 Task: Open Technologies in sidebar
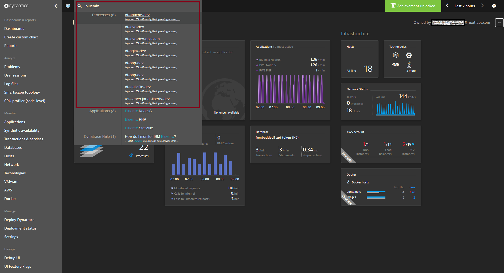point(15,173)
